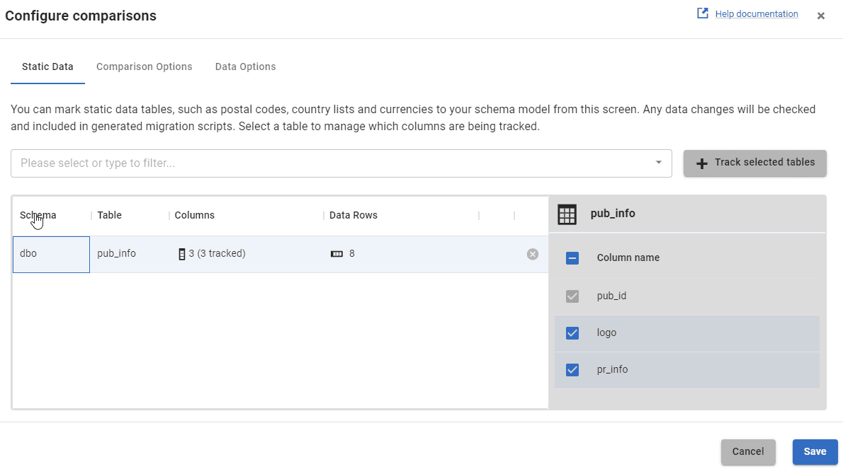
Task: Click the Cancel button
Action: [748, 452]
